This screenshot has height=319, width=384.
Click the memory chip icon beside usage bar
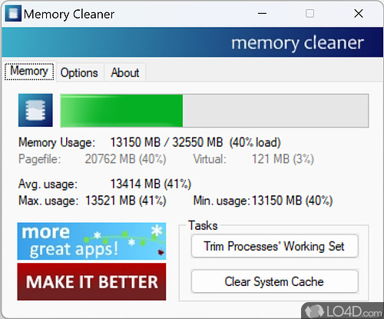(x=35, y=110)
